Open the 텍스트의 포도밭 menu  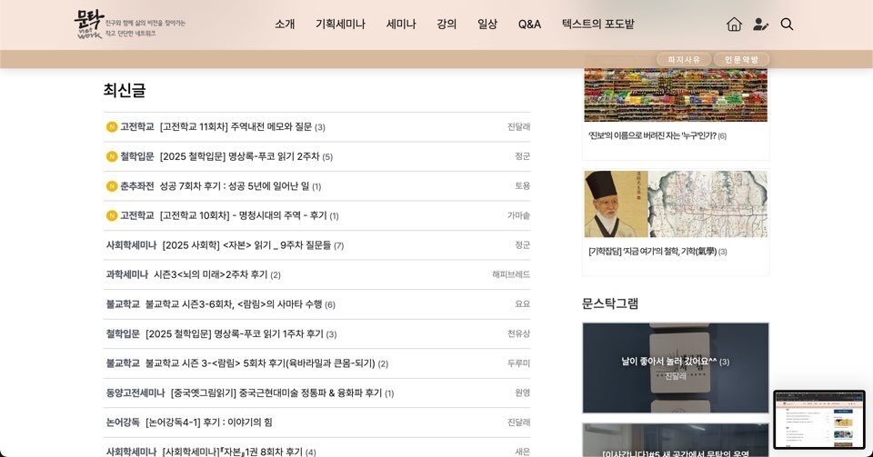[597, 25]
